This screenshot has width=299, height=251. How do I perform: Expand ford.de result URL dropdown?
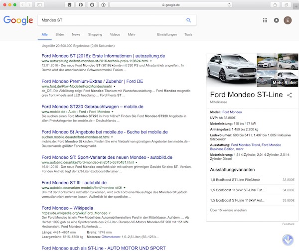tap(115, 87)
